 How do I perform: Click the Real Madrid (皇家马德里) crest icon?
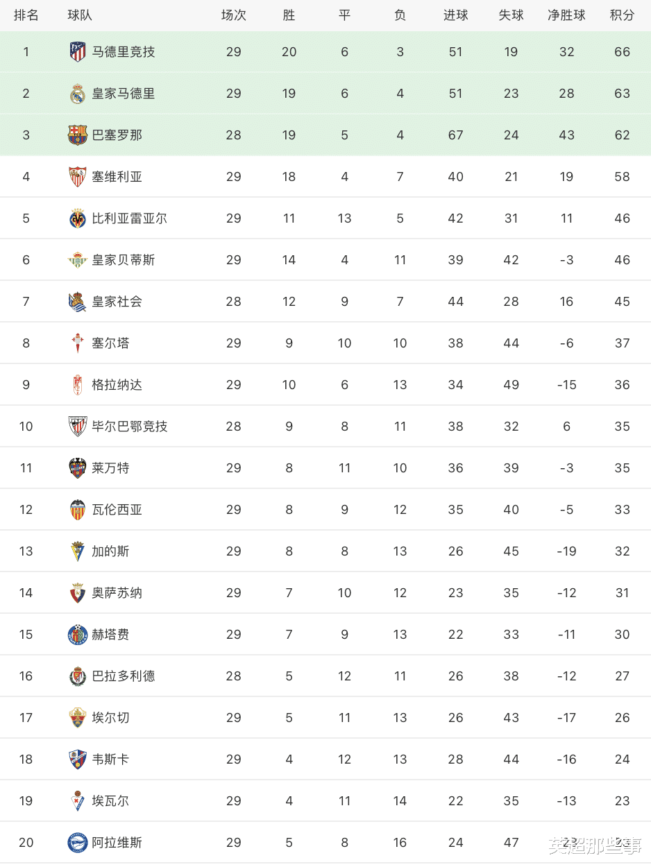(x=78, y=94)
